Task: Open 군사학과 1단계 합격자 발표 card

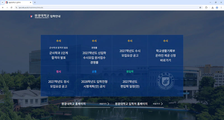Action: [x=59, y=50]
